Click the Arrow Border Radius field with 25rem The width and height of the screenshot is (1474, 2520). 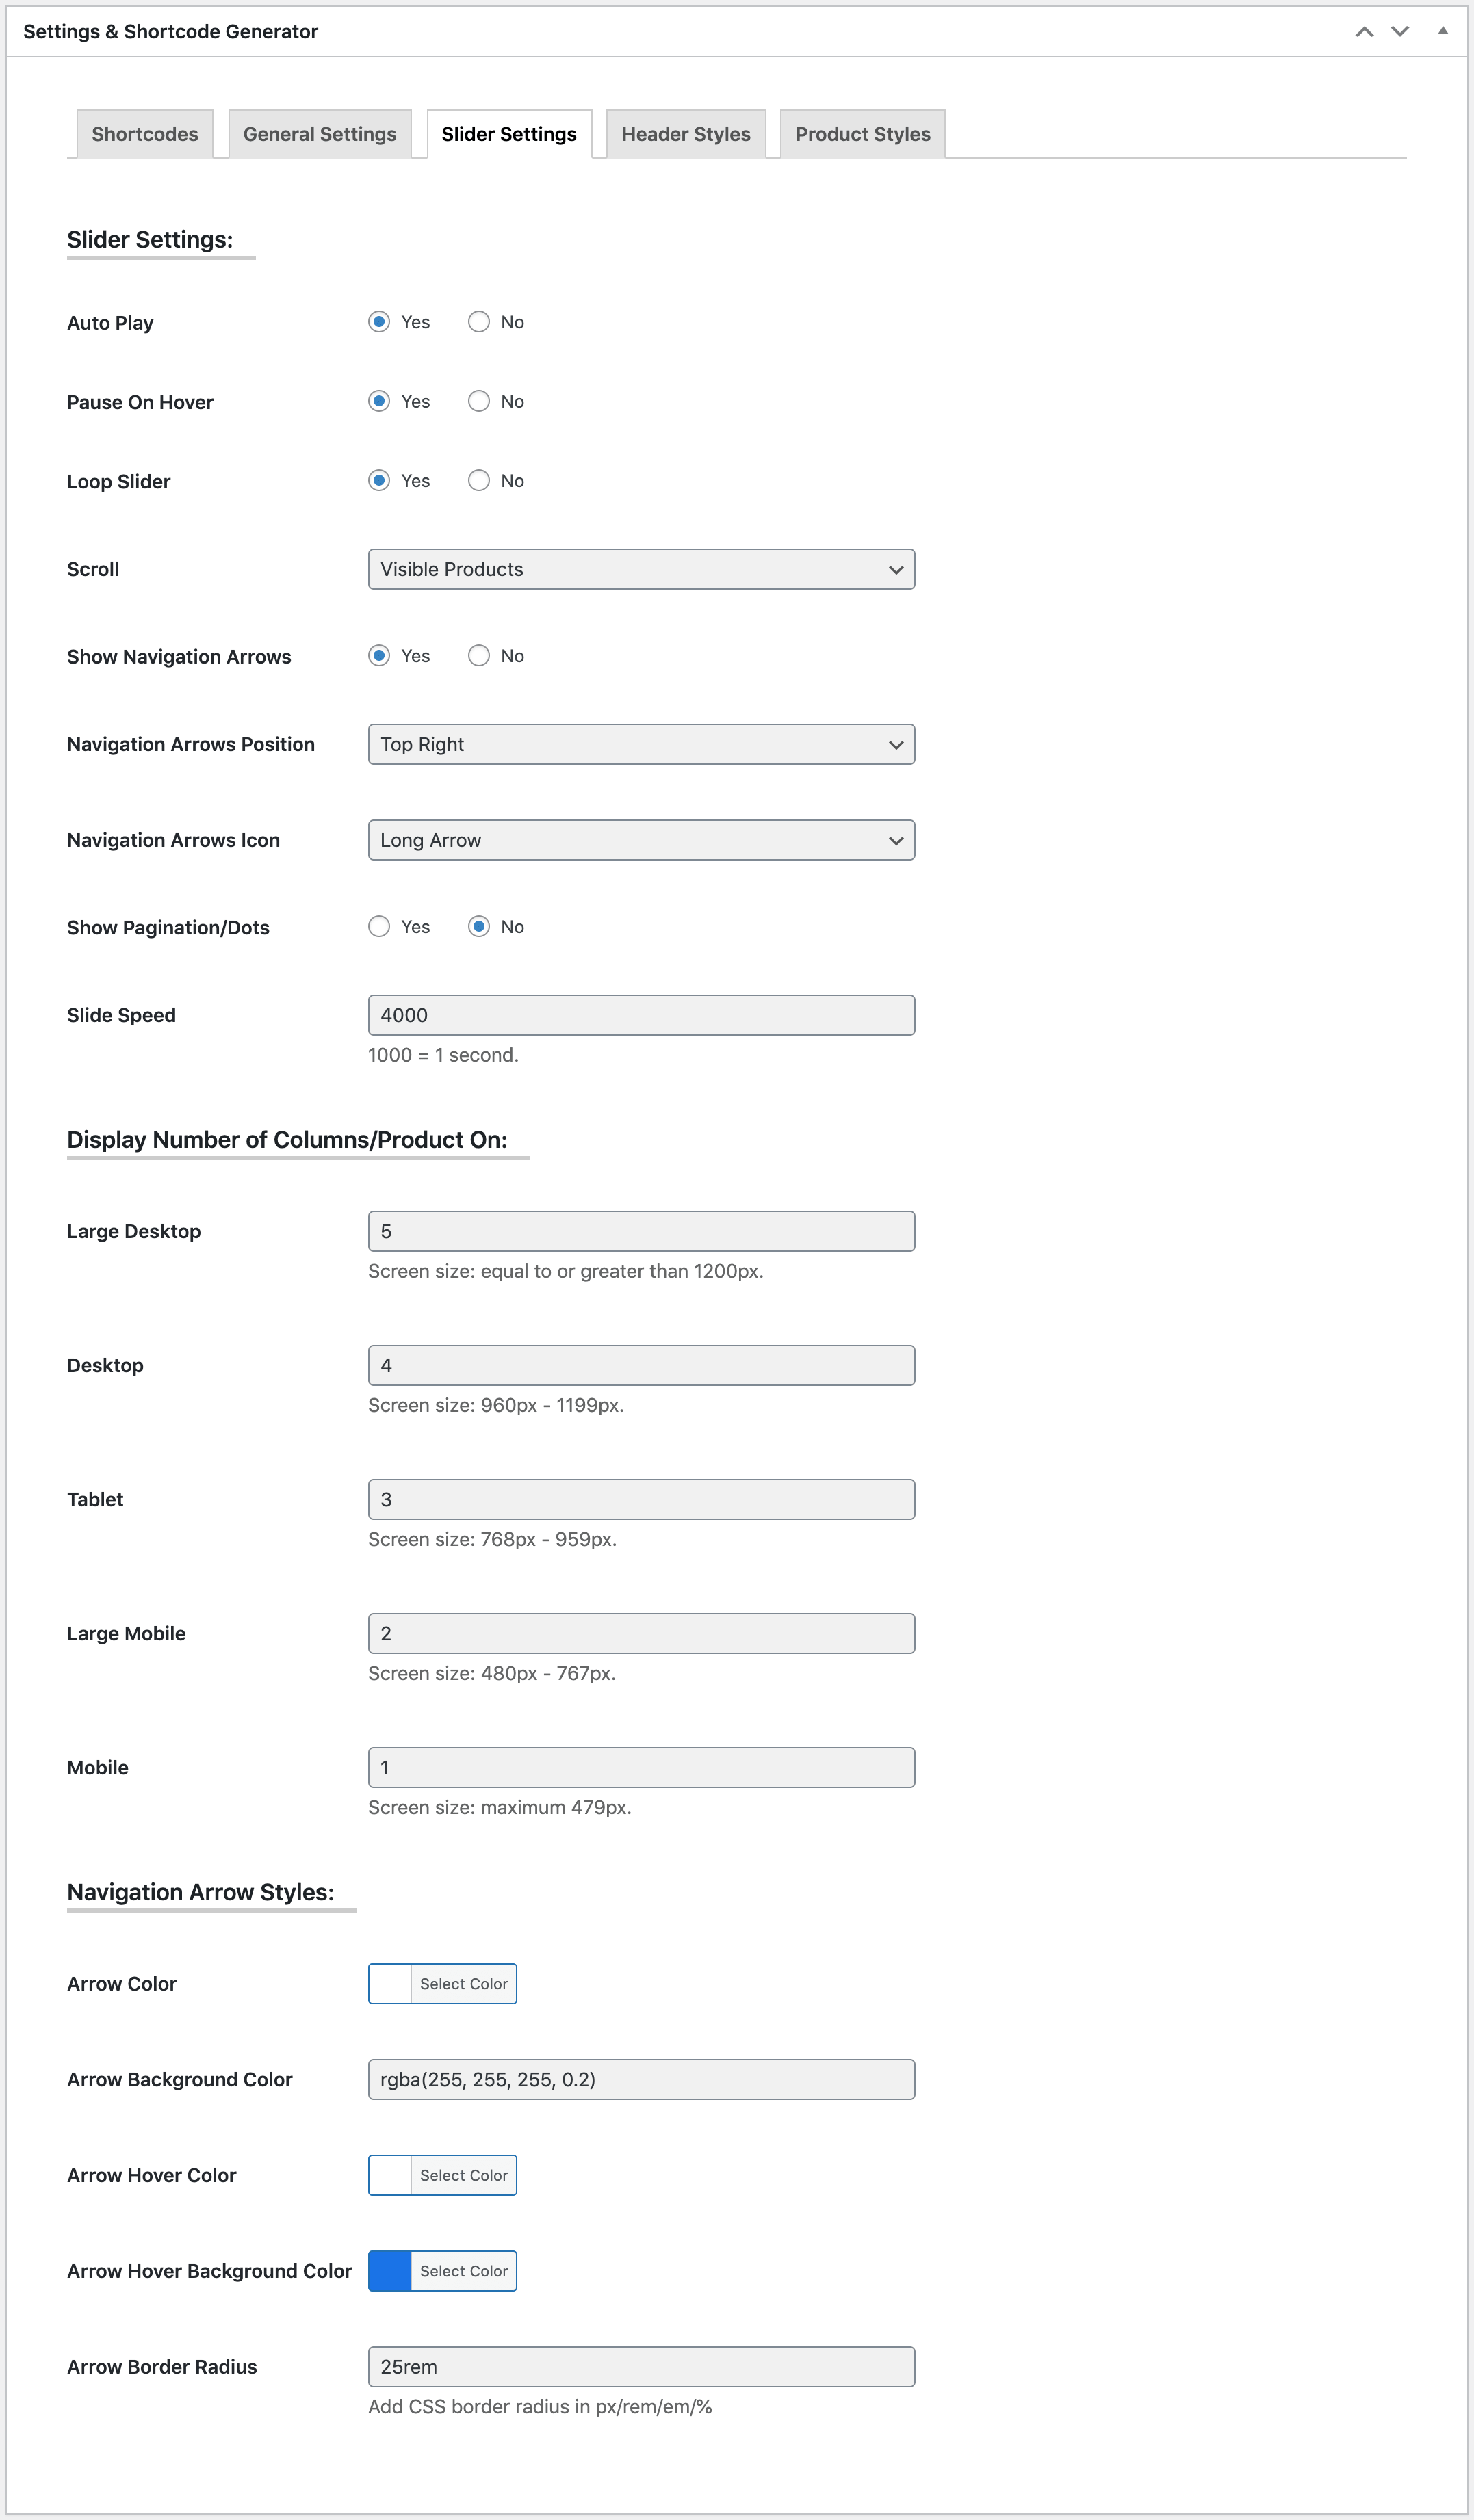pyautogui.click(x=641, y=2367)
